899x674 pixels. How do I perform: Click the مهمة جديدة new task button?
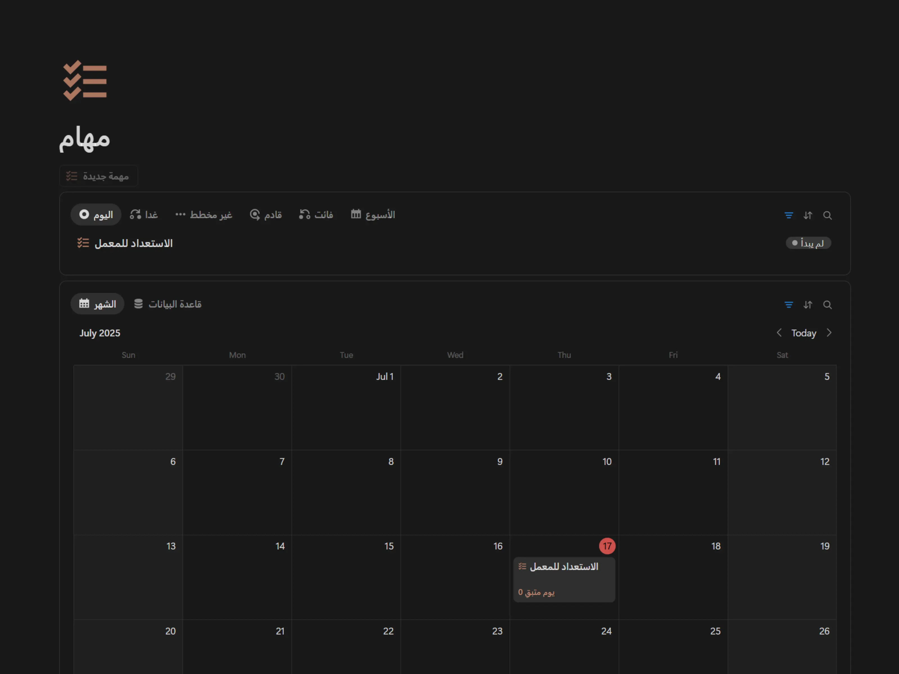(x=98, y=176)
